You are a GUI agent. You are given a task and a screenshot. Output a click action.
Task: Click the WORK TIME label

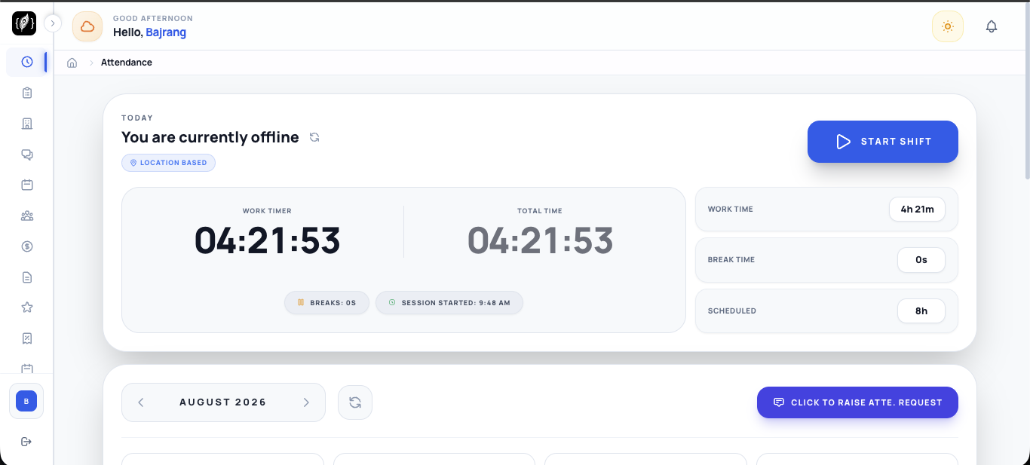point(731,210)
